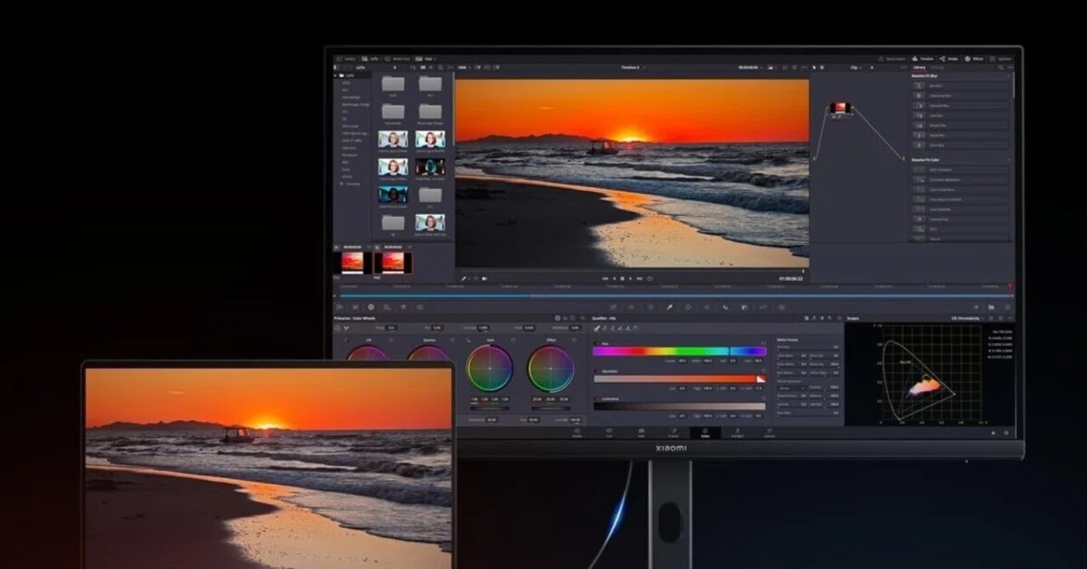This screenshot has height=569, width=1087.
Task: Open the Clip dropdown in node editor
Action: (x=856, y=67)
